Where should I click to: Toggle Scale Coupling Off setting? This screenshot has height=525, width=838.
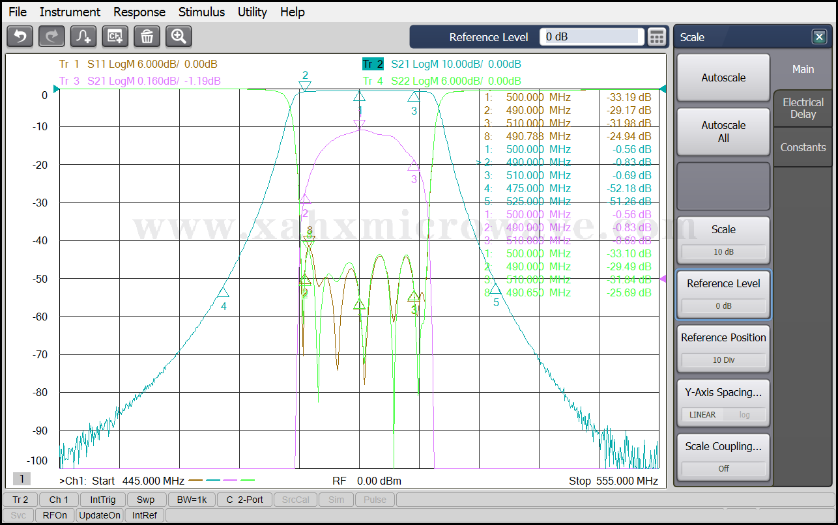click(723, 457)
